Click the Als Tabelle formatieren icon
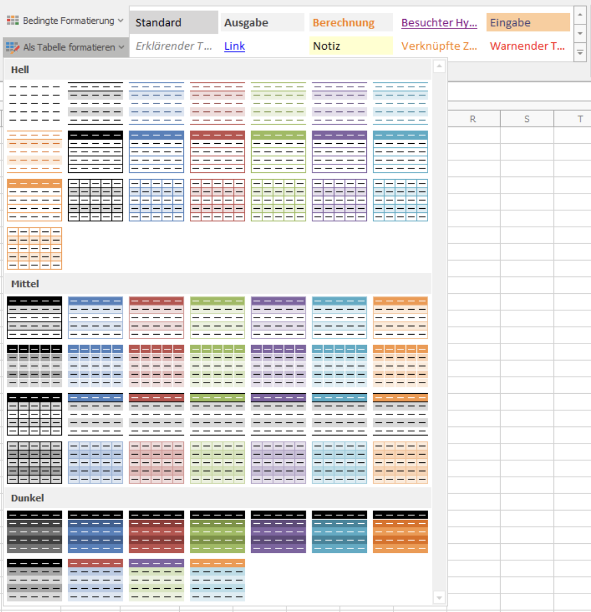Image resolution: width=591 pixels, height=612 pixels. click(13, 47)
